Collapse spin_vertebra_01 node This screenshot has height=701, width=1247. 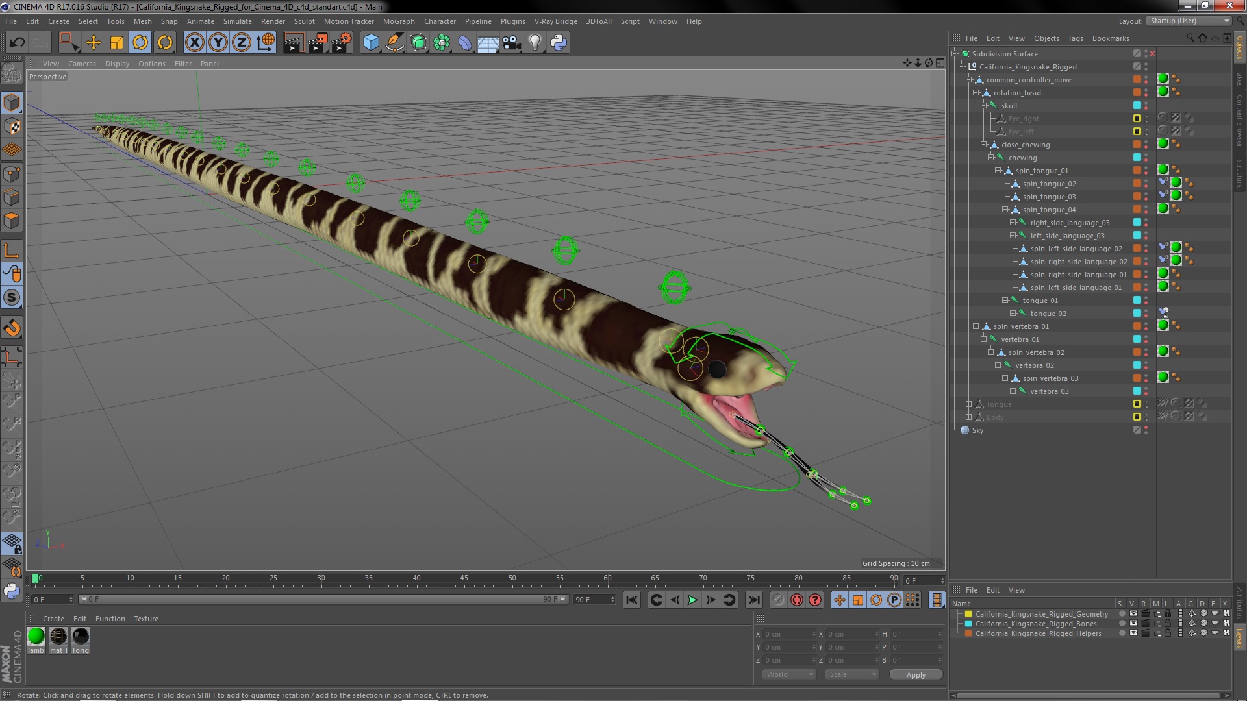coord(976,326)
